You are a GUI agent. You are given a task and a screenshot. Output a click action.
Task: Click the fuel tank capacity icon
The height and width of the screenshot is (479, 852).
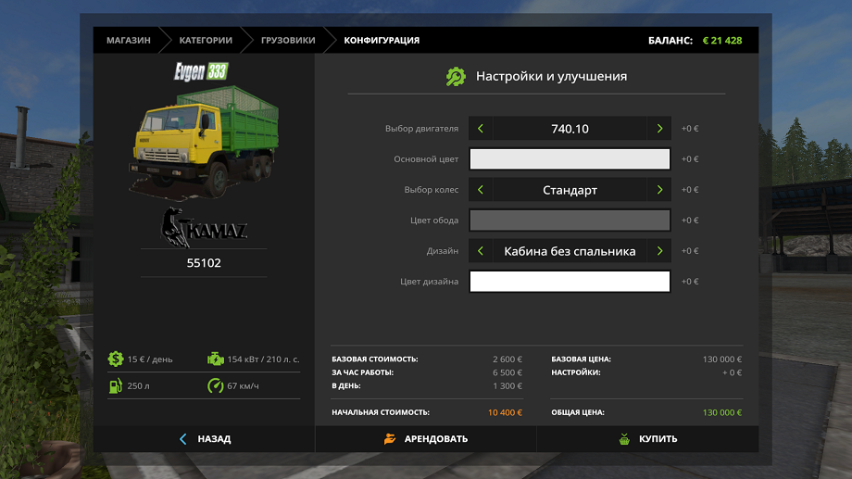point(115,385)
